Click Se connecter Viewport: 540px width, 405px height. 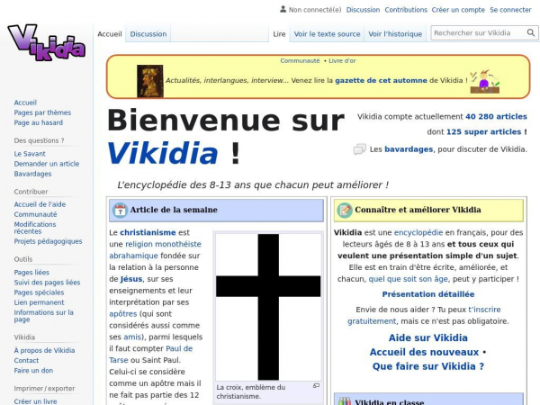pos(510,10)
